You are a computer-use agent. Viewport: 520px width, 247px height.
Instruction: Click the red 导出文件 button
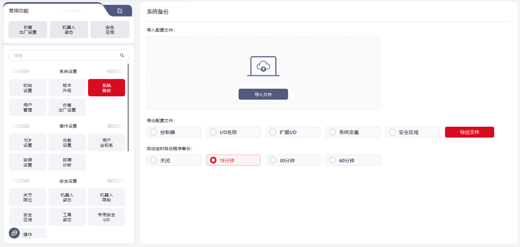(x=469, y=132)
